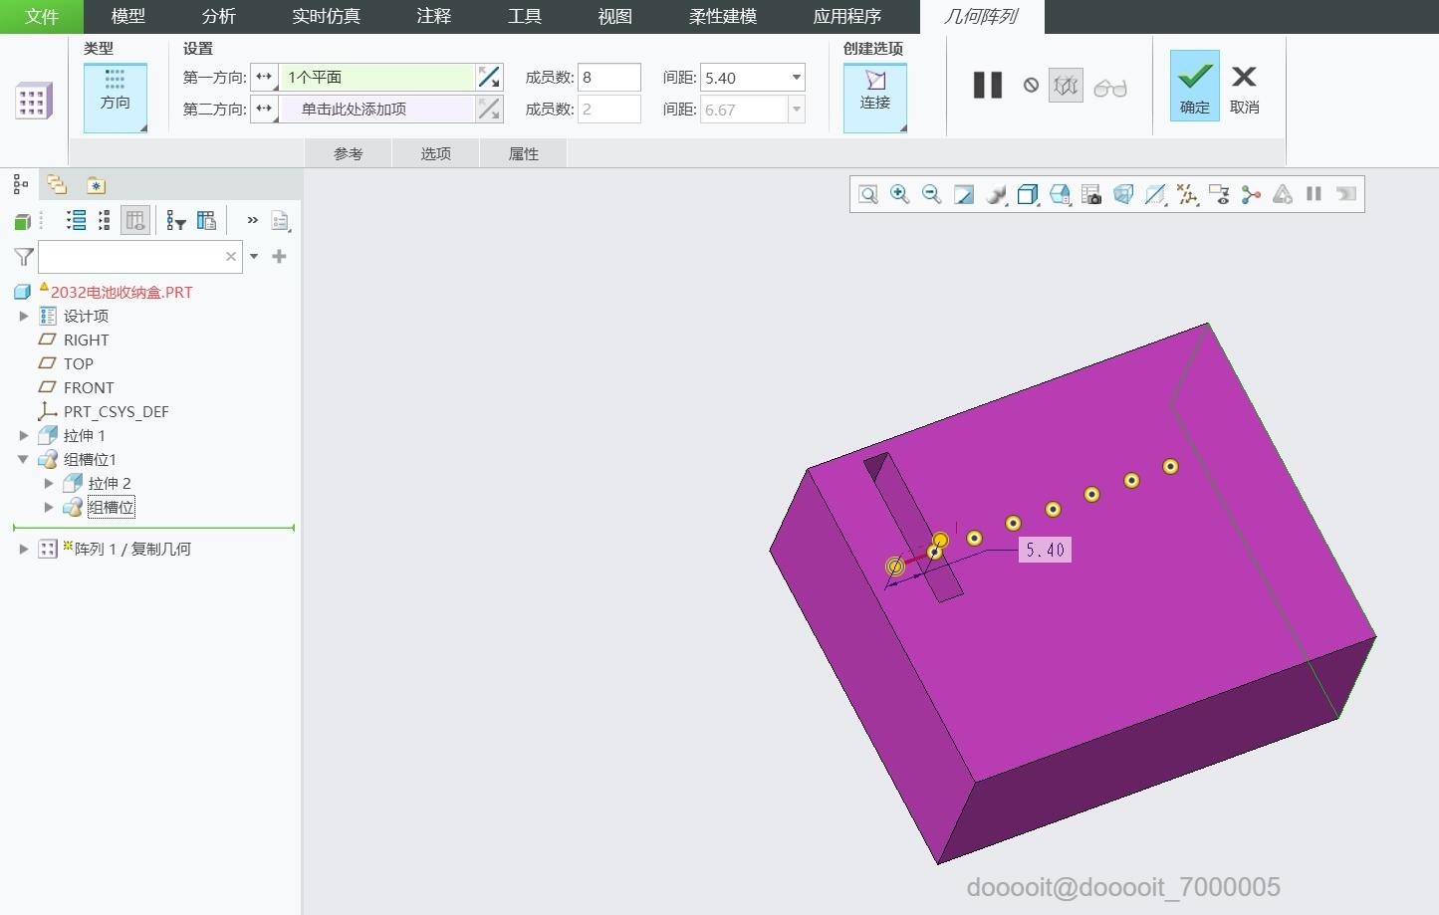Toggle tree columns display button
The image size is (1439, 915).
[135, 221]
